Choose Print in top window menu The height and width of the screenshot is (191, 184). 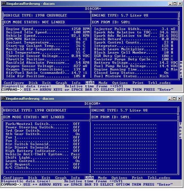[x=138, y=83]
